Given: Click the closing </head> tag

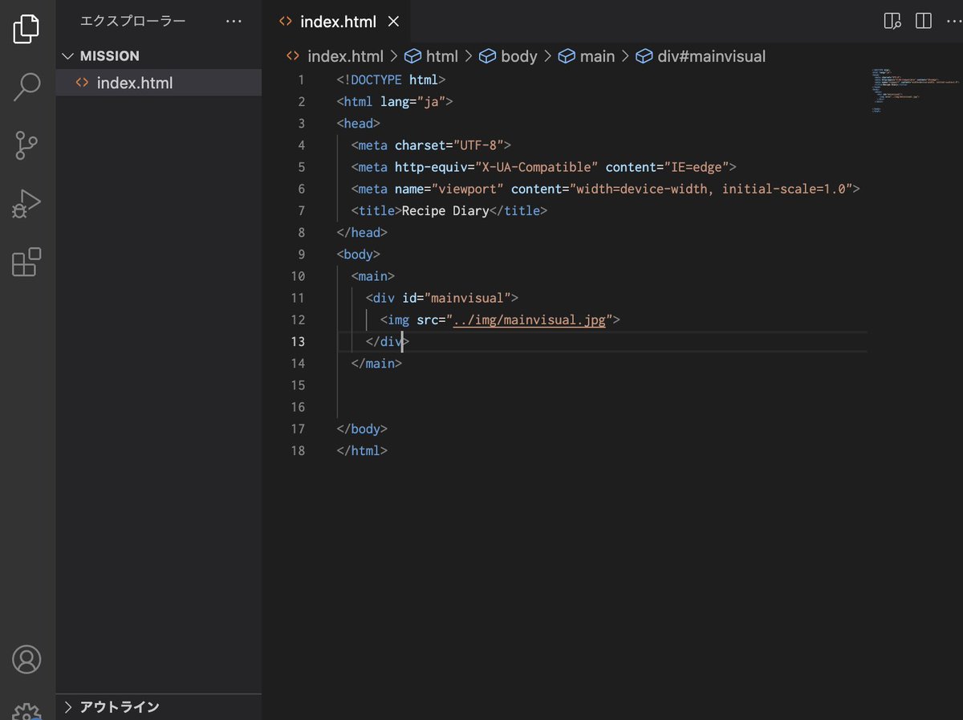Looking at the screenshot, I should click(362, 233).
